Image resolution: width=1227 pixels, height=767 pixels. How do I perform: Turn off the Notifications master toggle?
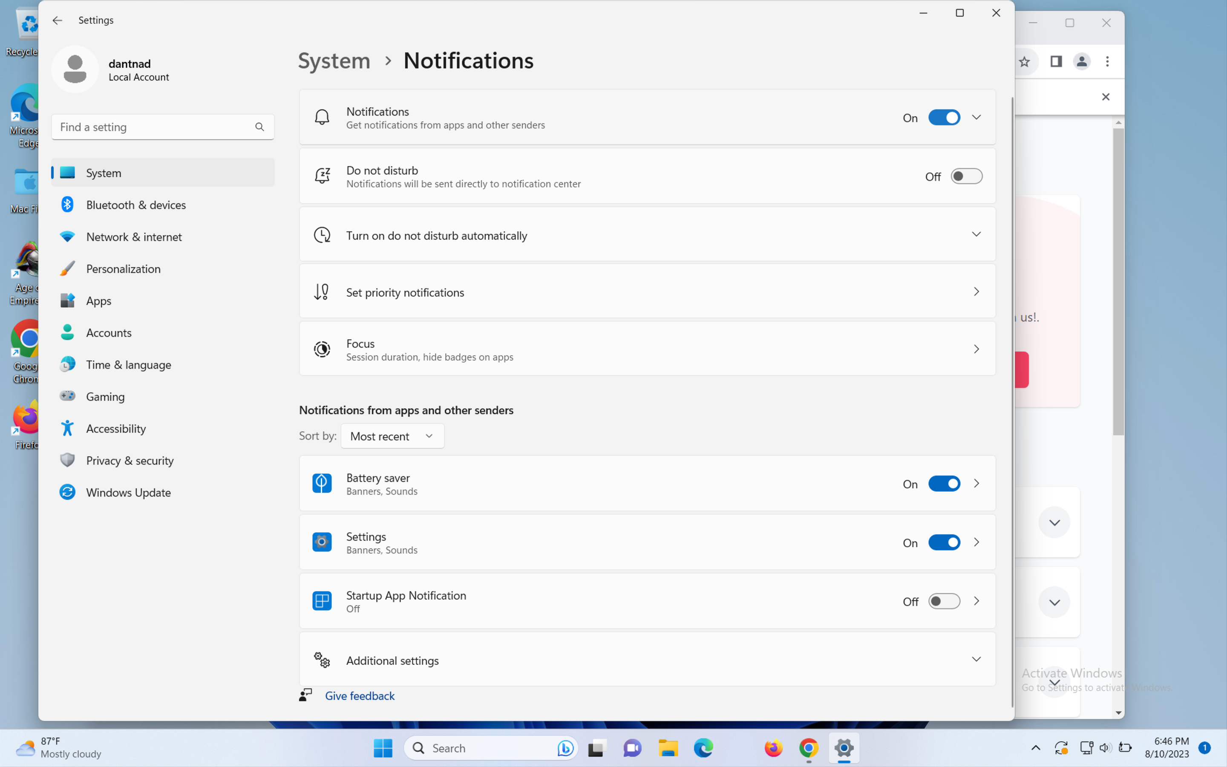pyautogui.click(x=943, y=117)
